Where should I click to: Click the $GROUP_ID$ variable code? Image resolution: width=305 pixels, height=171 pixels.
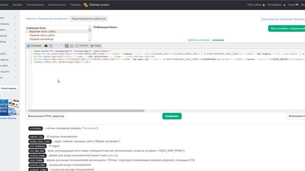tap(36, 137)
